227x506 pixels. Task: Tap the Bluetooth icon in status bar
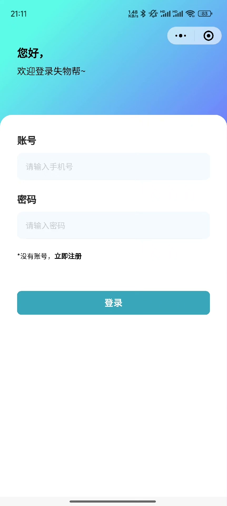point(143,14)
